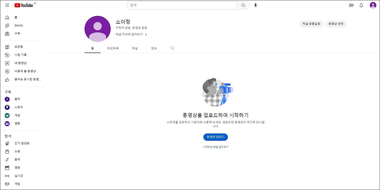The height and width of the screenshot is (190, 380).
Task: Go to Shorts in sidebar
Action: (18, 26)
